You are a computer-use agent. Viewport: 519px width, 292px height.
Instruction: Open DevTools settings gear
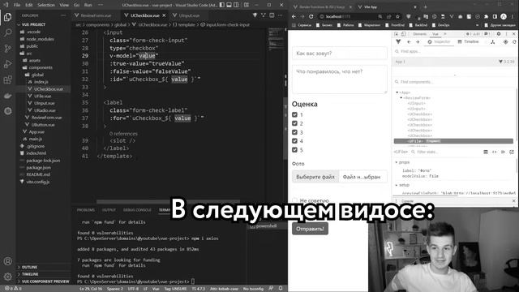(x=499, y=34)
